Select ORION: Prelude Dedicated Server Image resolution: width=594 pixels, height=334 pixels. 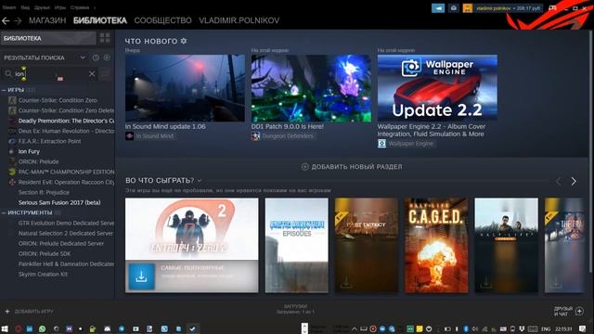point(61,243)
